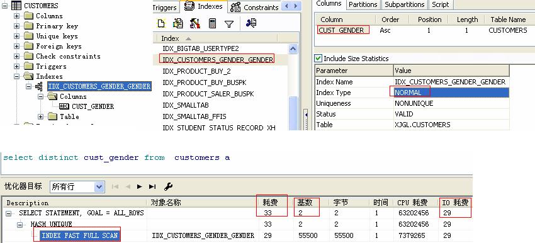The height and width of the screenshot is (243, 535).
Task: Click into the SQL query editor text
Action: pos(116,157)
